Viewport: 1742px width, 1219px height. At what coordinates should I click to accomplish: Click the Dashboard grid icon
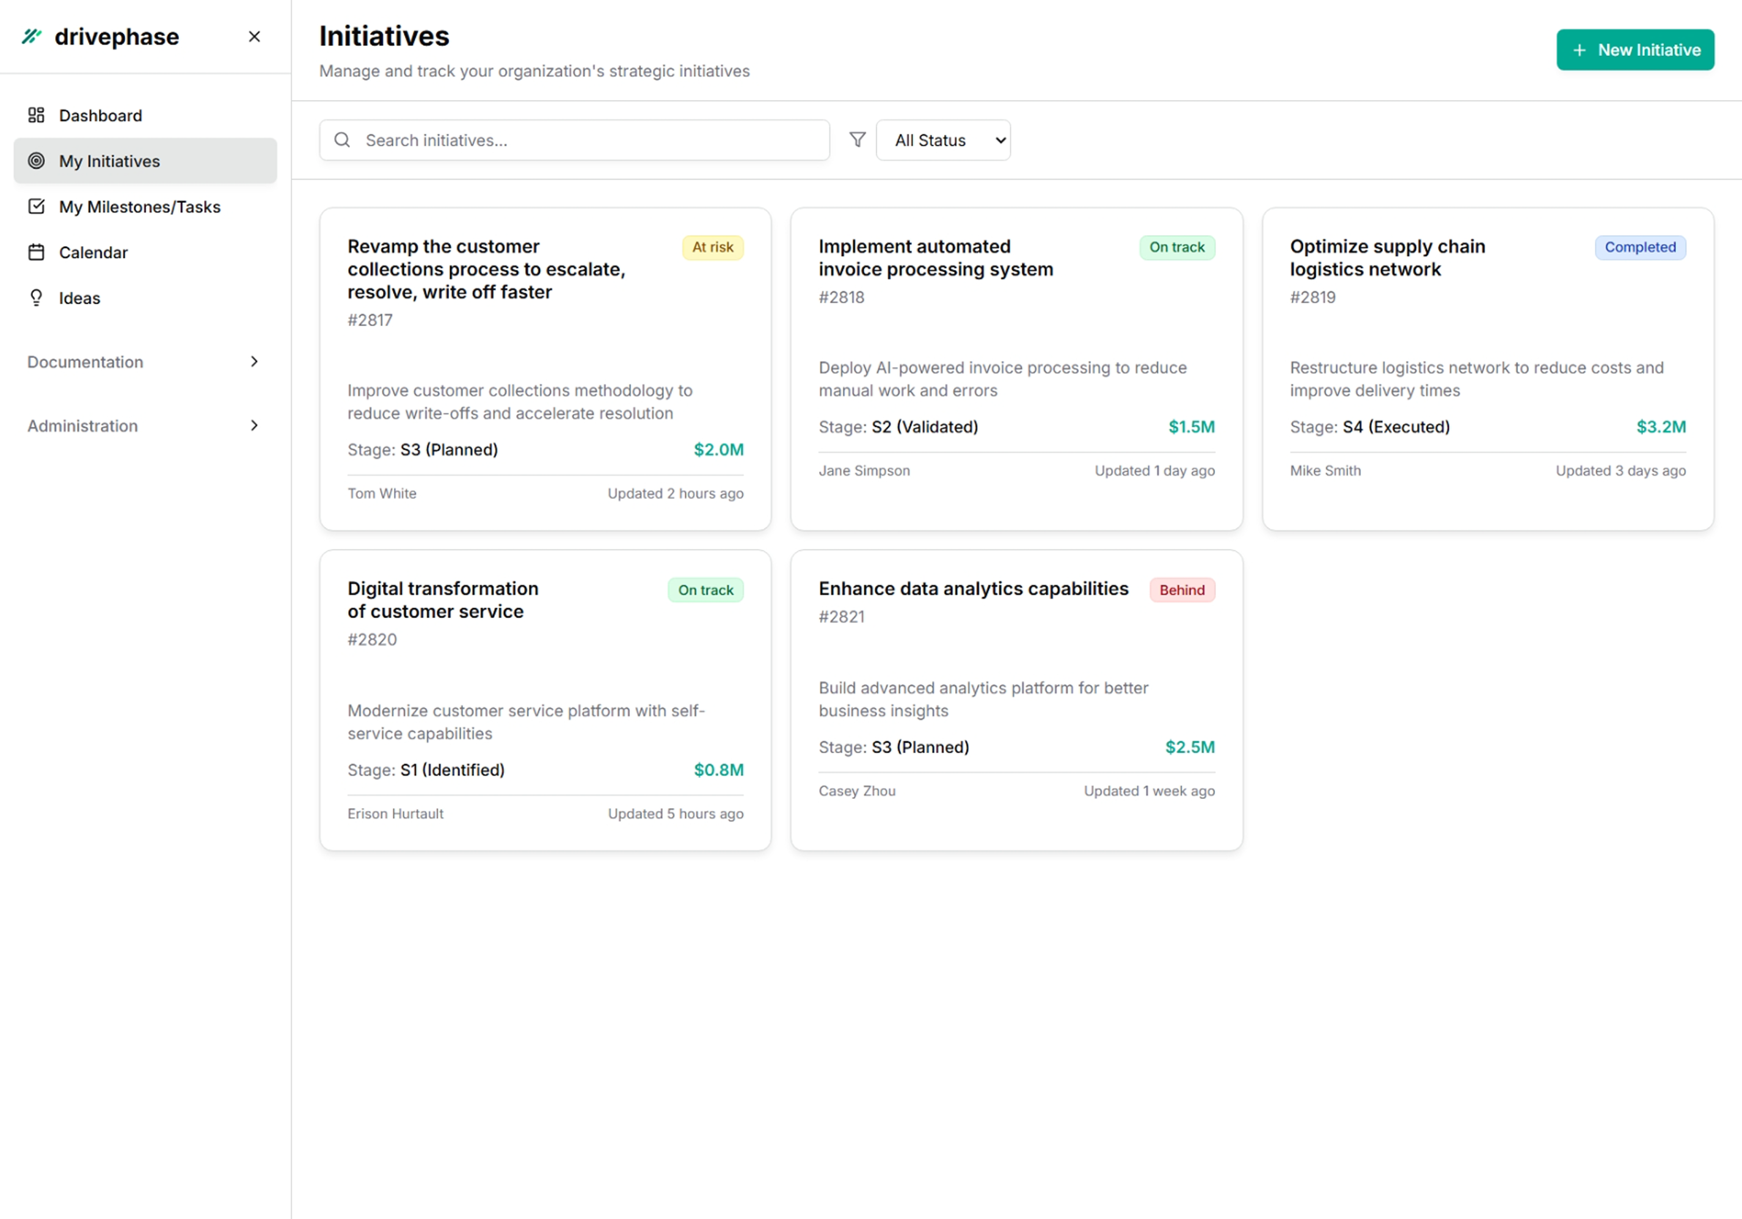(x=35, y=115)
